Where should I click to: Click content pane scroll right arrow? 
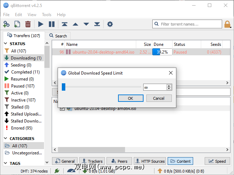[x=227, y=149]
